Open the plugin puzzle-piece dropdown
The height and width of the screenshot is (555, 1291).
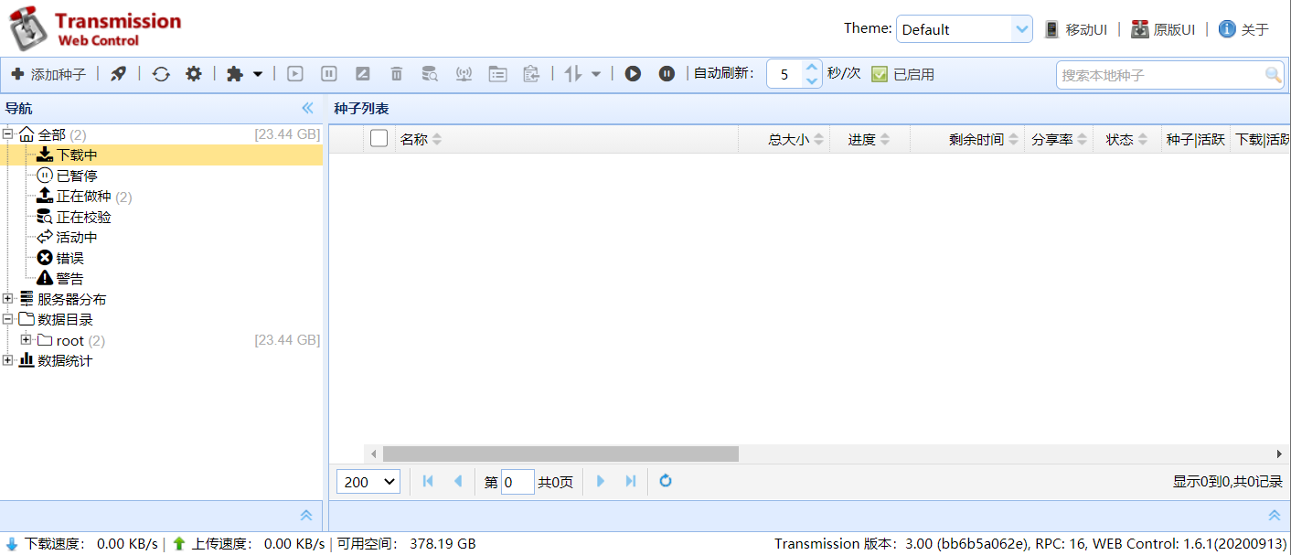click(x=244, y=74)
